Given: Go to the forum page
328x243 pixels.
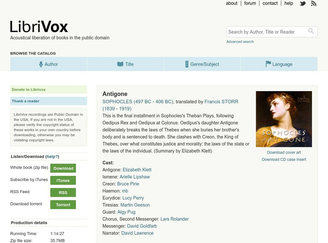Looking at the screenshot, I should (250, 3).
